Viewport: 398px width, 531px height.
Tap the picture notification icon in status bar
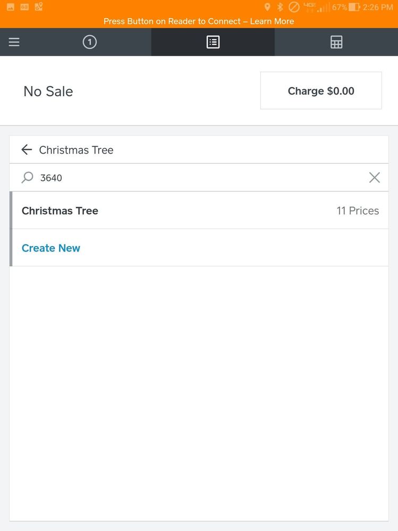tap(11, 7)
